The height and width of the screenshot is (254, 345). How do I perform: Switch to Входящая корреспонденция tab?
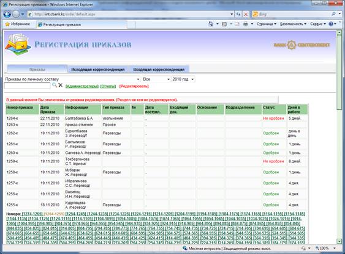tap(159, 70)
